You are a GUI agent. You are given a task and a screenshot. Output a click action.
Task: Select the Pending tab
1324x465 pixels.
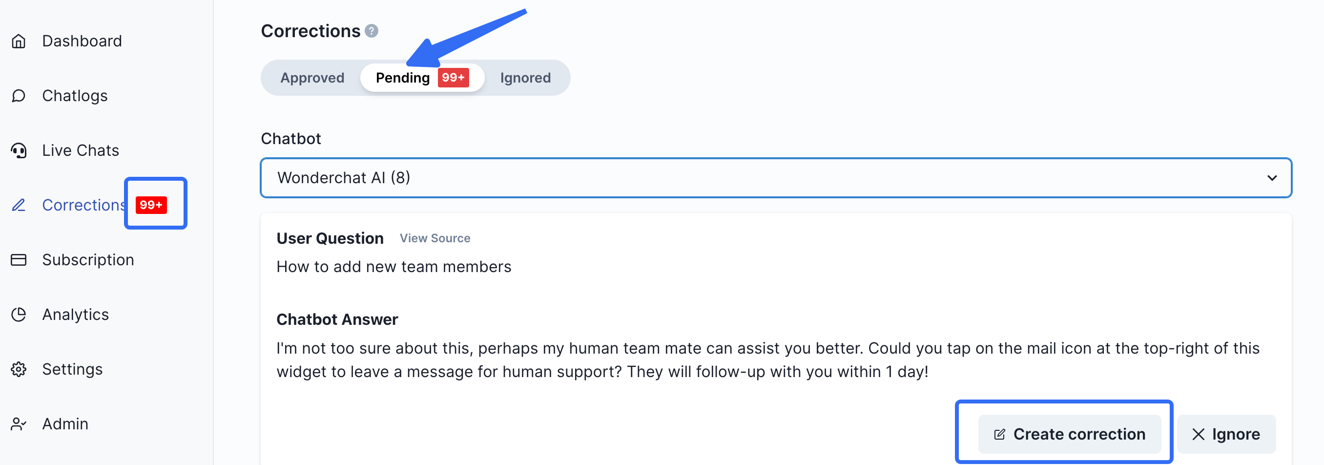click(x=402, y=78)
